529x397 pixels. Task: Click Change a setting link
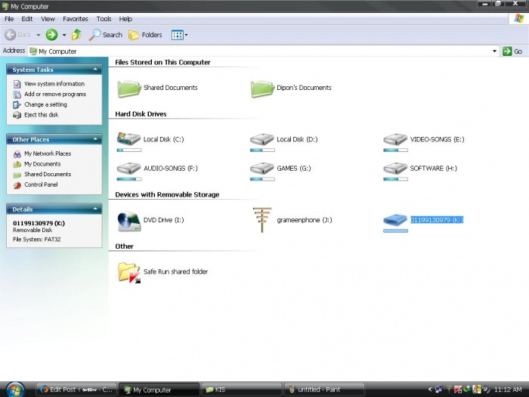[x=45, y=104]
